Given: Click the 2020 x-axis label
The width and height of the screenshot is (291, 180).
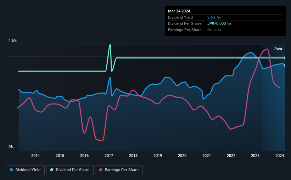Looking at the screenshot, I should [x=182, y=156].
